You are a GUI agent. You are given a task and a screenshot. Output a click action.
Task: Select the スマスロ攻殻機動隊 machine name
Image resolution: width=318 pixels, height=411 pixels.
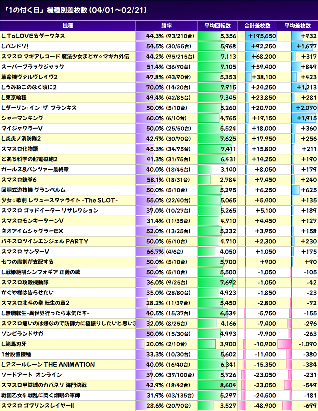click(x=25, y=282)
